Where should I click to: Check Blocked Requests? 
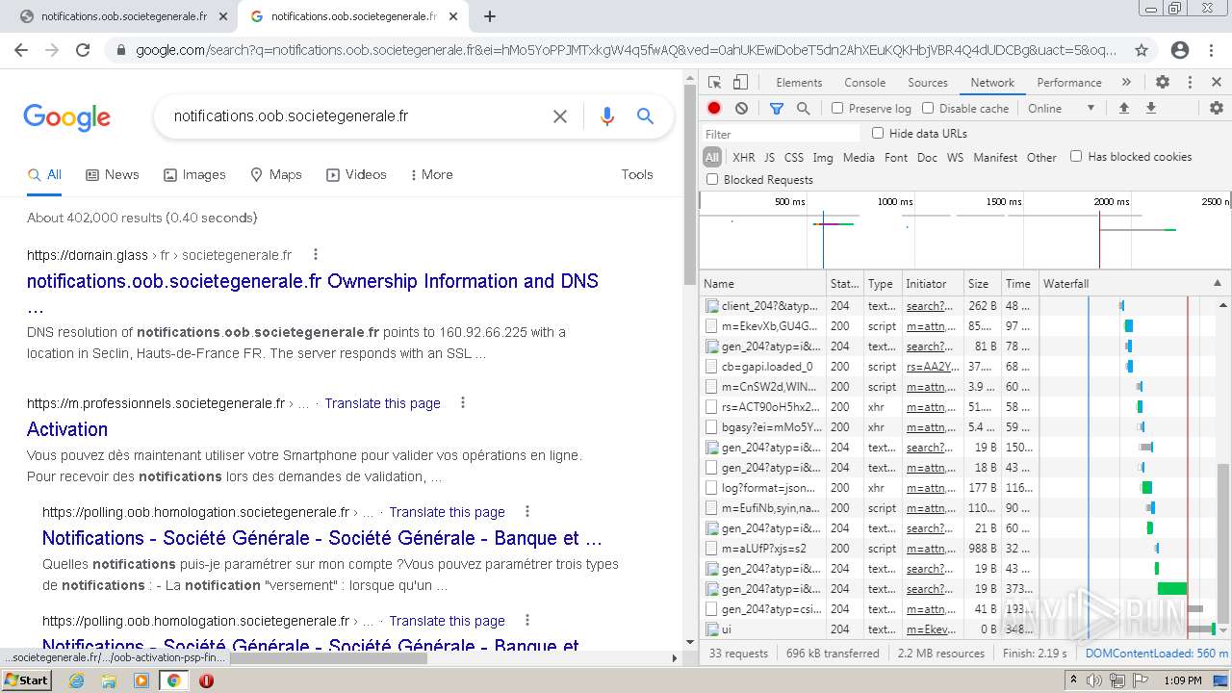[712, 179]
